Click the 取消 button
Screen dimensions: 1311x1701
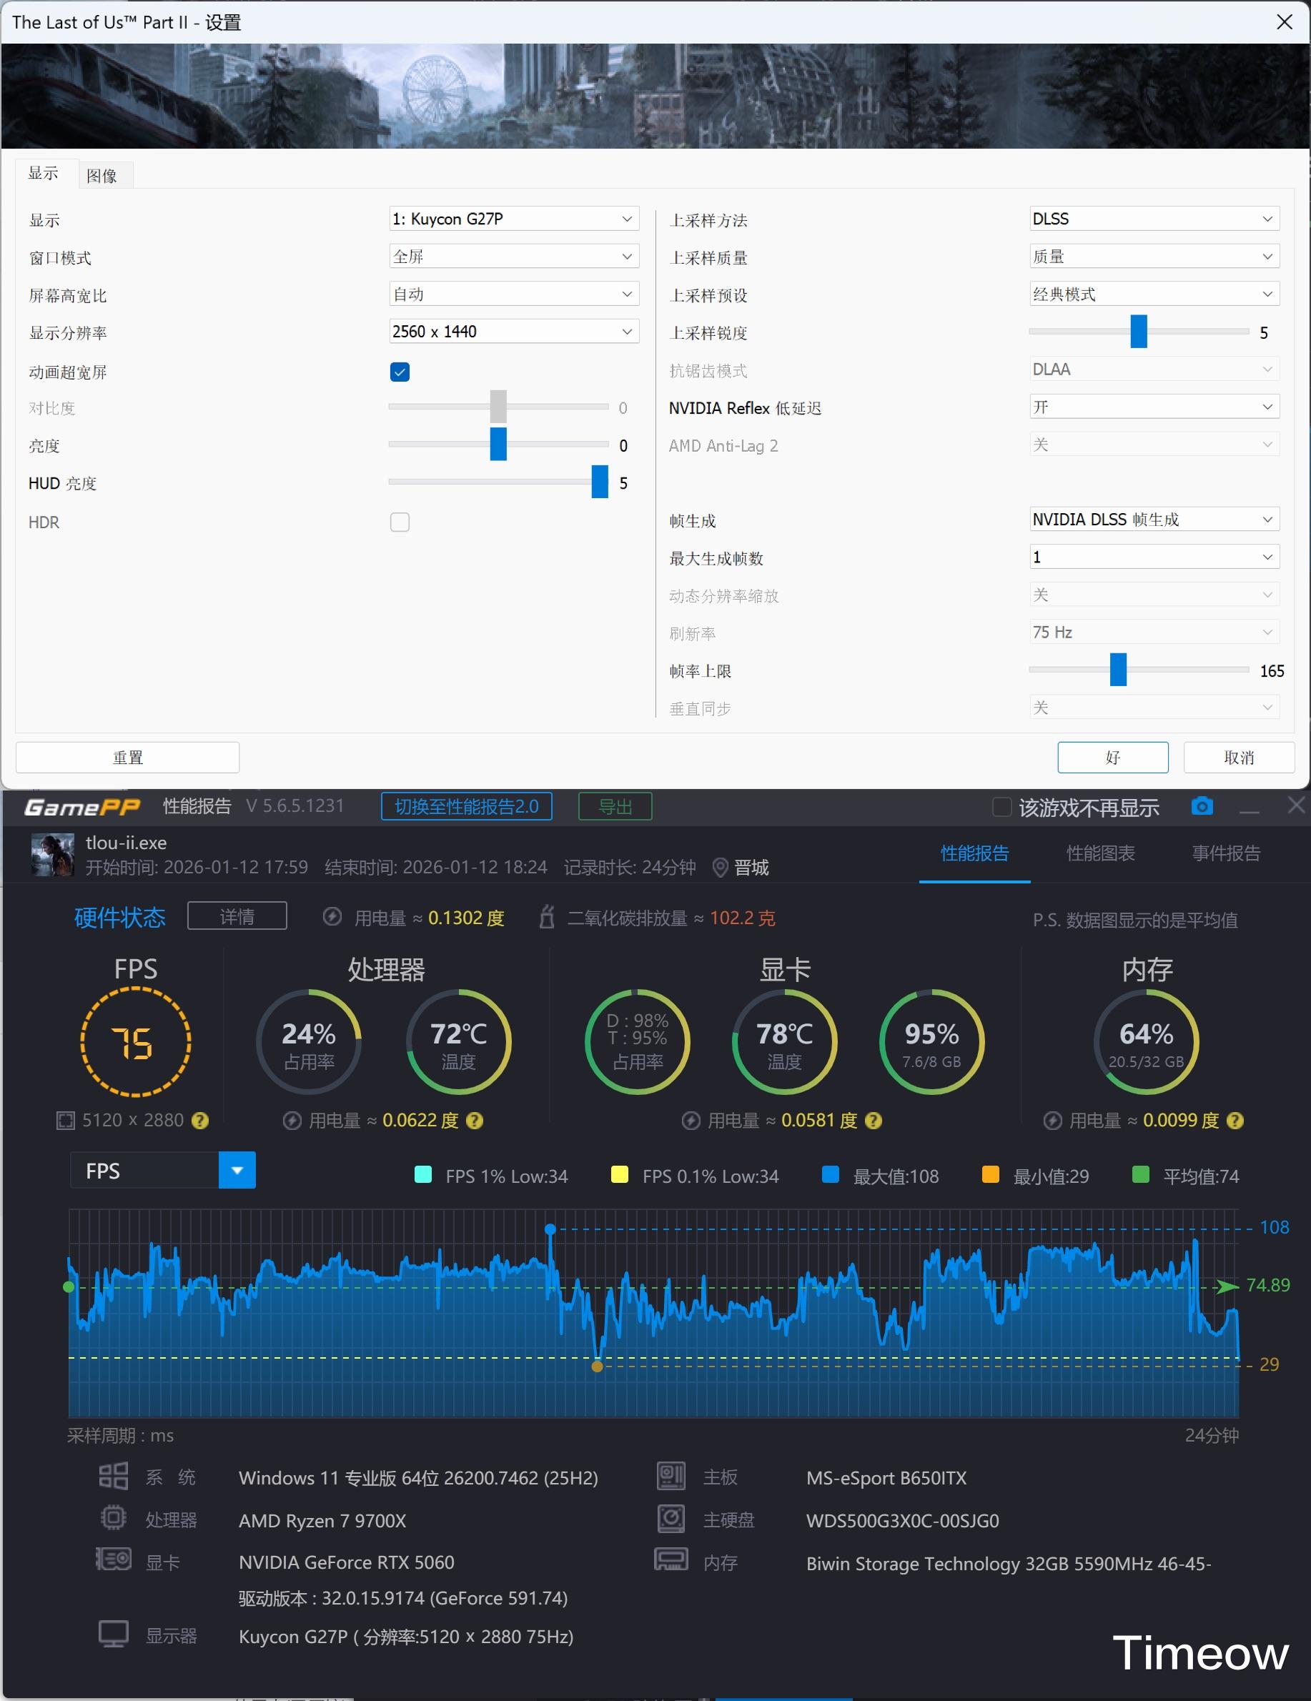[1239, 757]
